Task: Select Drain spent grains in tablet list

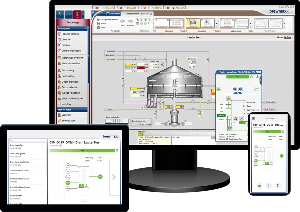Action: tap(28, 155)
